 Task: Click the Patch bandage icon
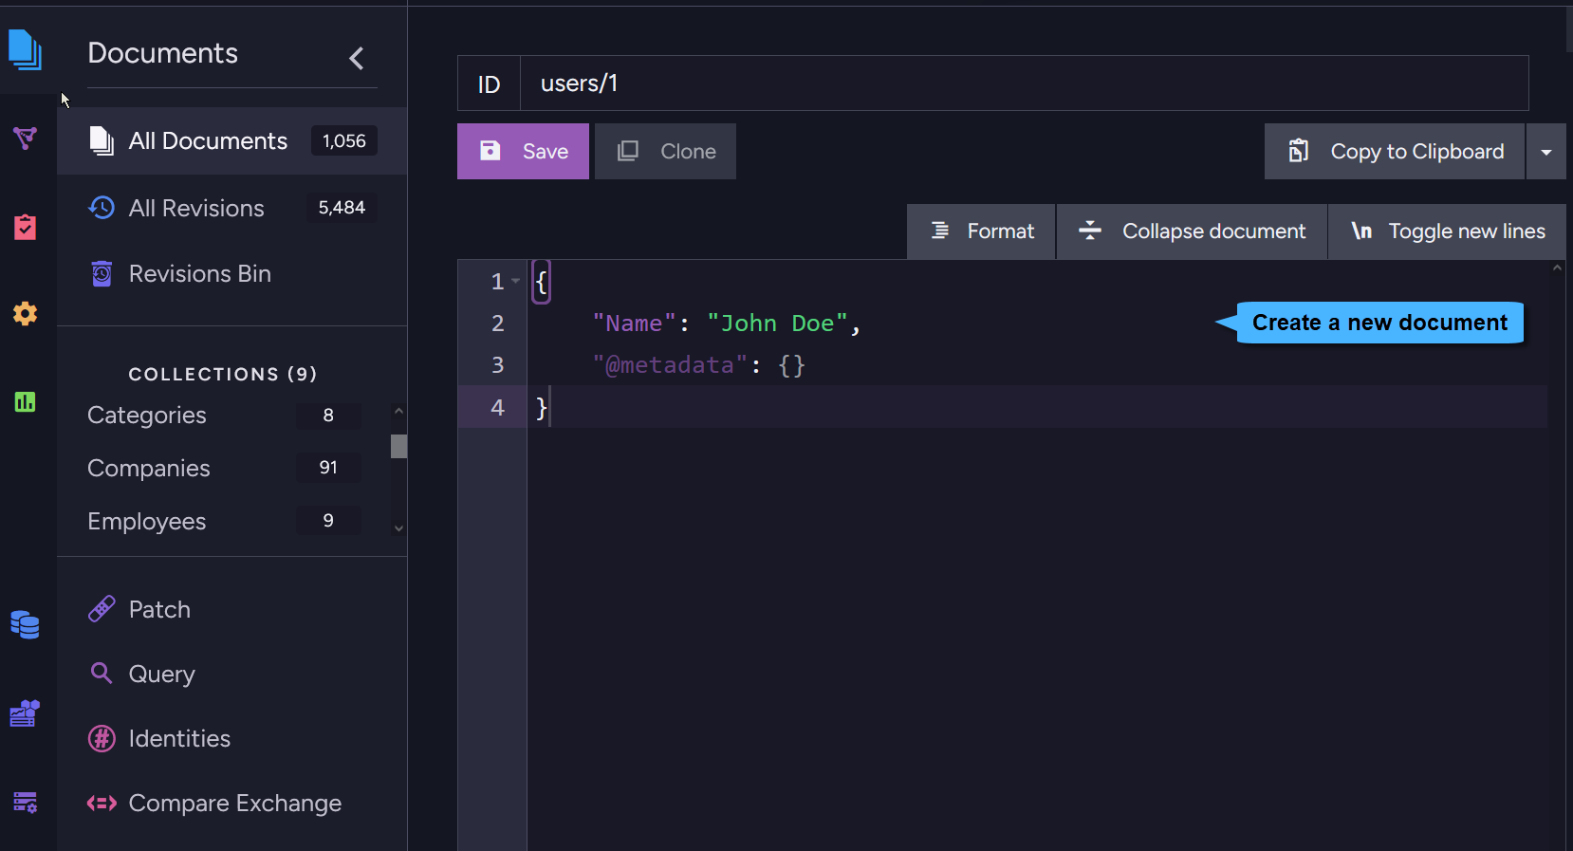click(102, 609)
